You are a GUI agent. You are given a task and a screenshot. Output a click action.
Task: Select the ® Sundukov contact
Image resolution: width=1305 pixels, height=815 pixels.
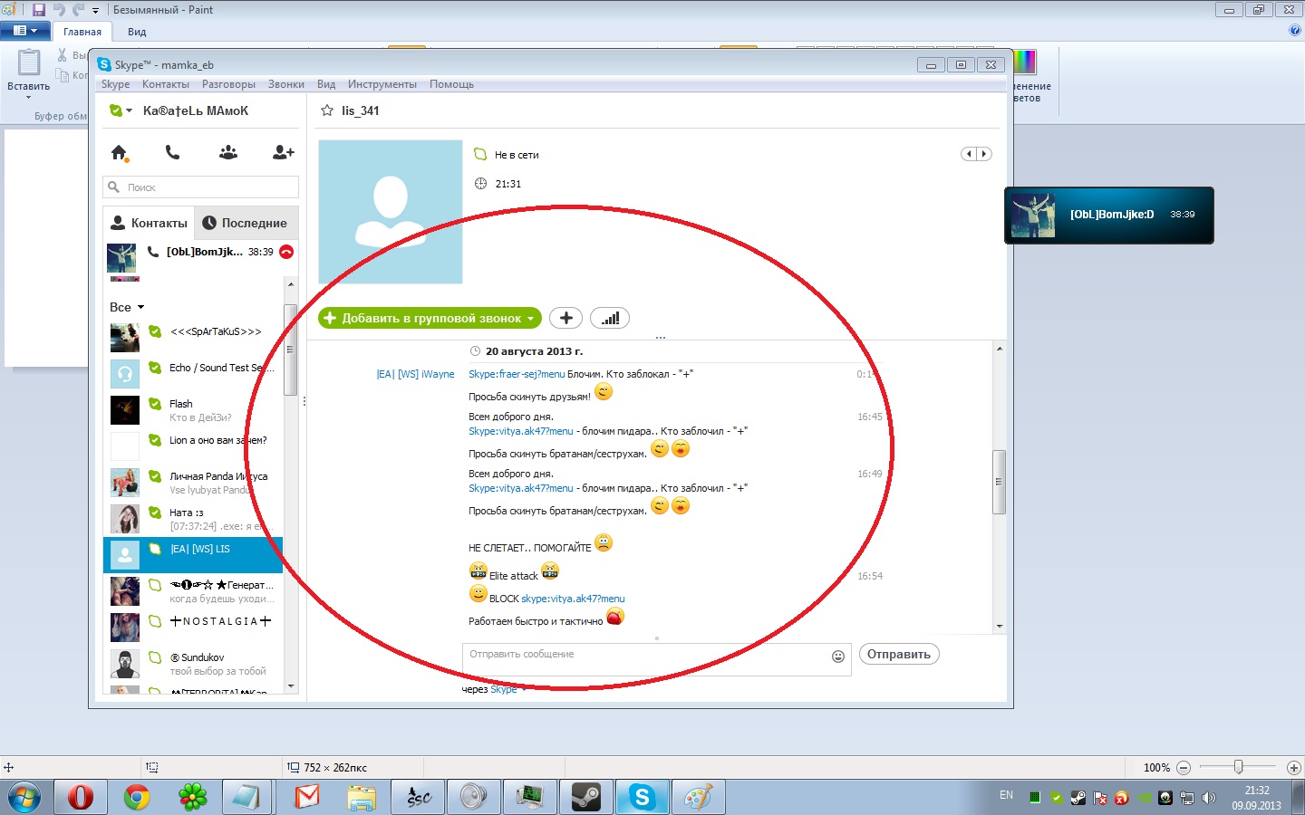click(x=193, y=663)
